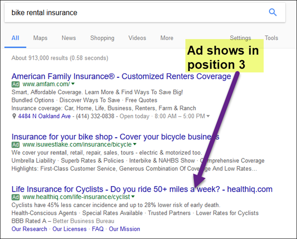Click the Insurance coverage: Car, Home, Life line
This screenshot has height=239, width=297.
tap(104, 108)
